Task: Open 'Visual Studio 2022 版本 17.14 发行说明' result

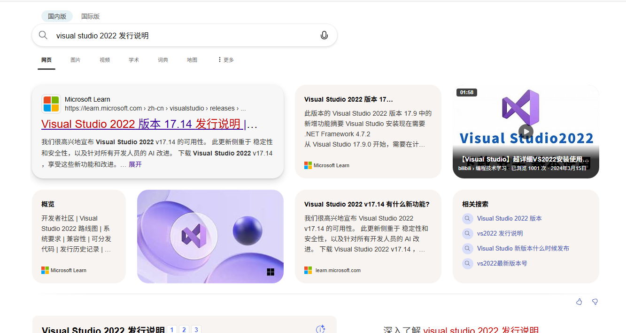Action: [x=149, y=124]
